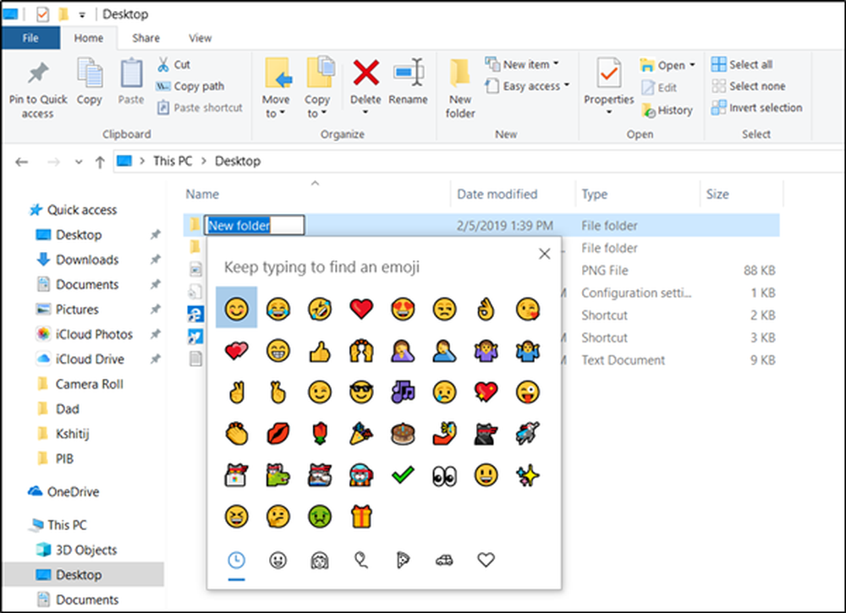Click the Rename icon in Organize group
This screenshot has height=613, width=846.
click(408, 74)
